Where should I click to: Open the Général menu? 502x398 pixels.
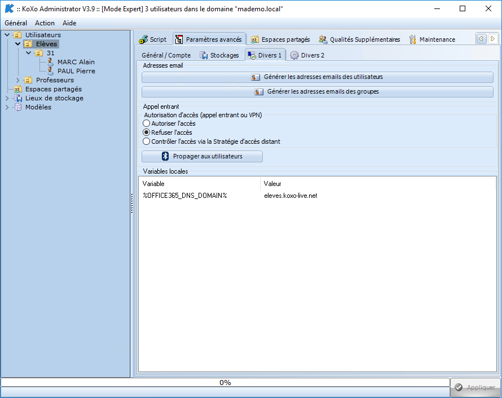(x=16, y=23)
